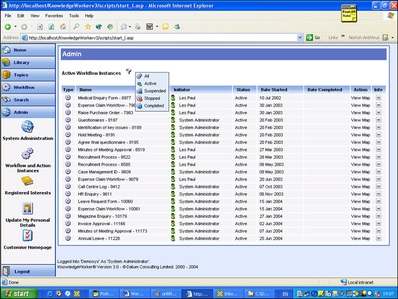398x299 pixels.
Task: Click Leave Request Form - 10060 workflow name
Action: (x=105, y=201)
